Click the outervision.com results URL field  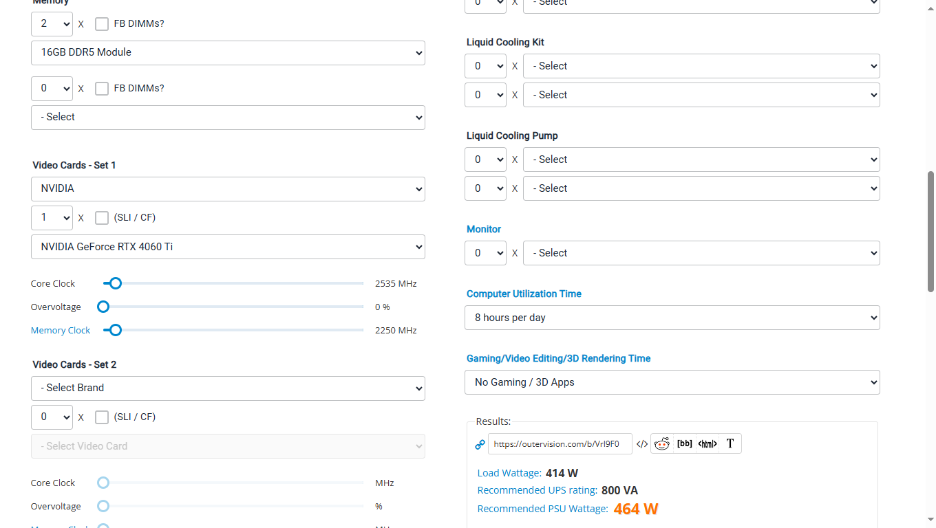[560, 444]
